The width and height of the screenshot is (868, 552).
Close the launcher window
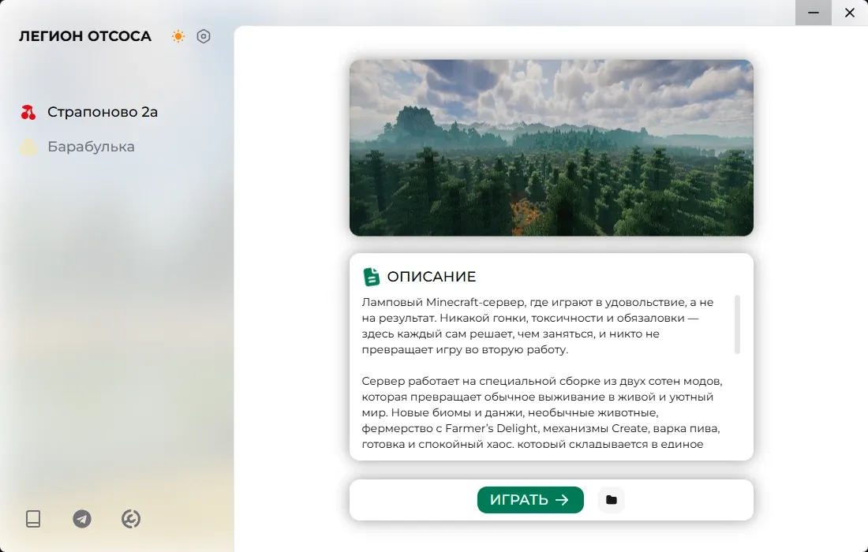pos(850,12)
